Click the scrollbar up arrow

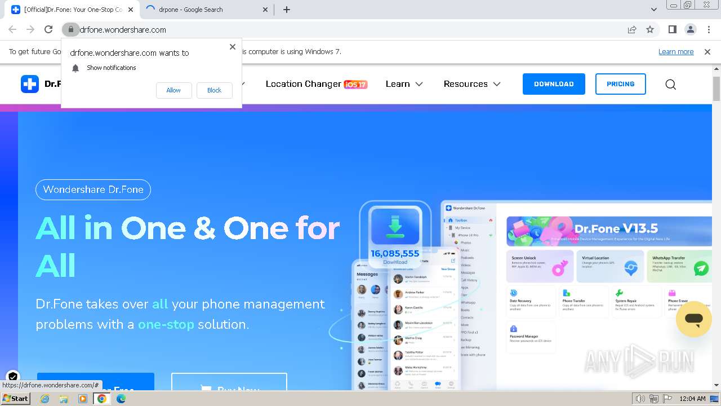tap(716, 68)
